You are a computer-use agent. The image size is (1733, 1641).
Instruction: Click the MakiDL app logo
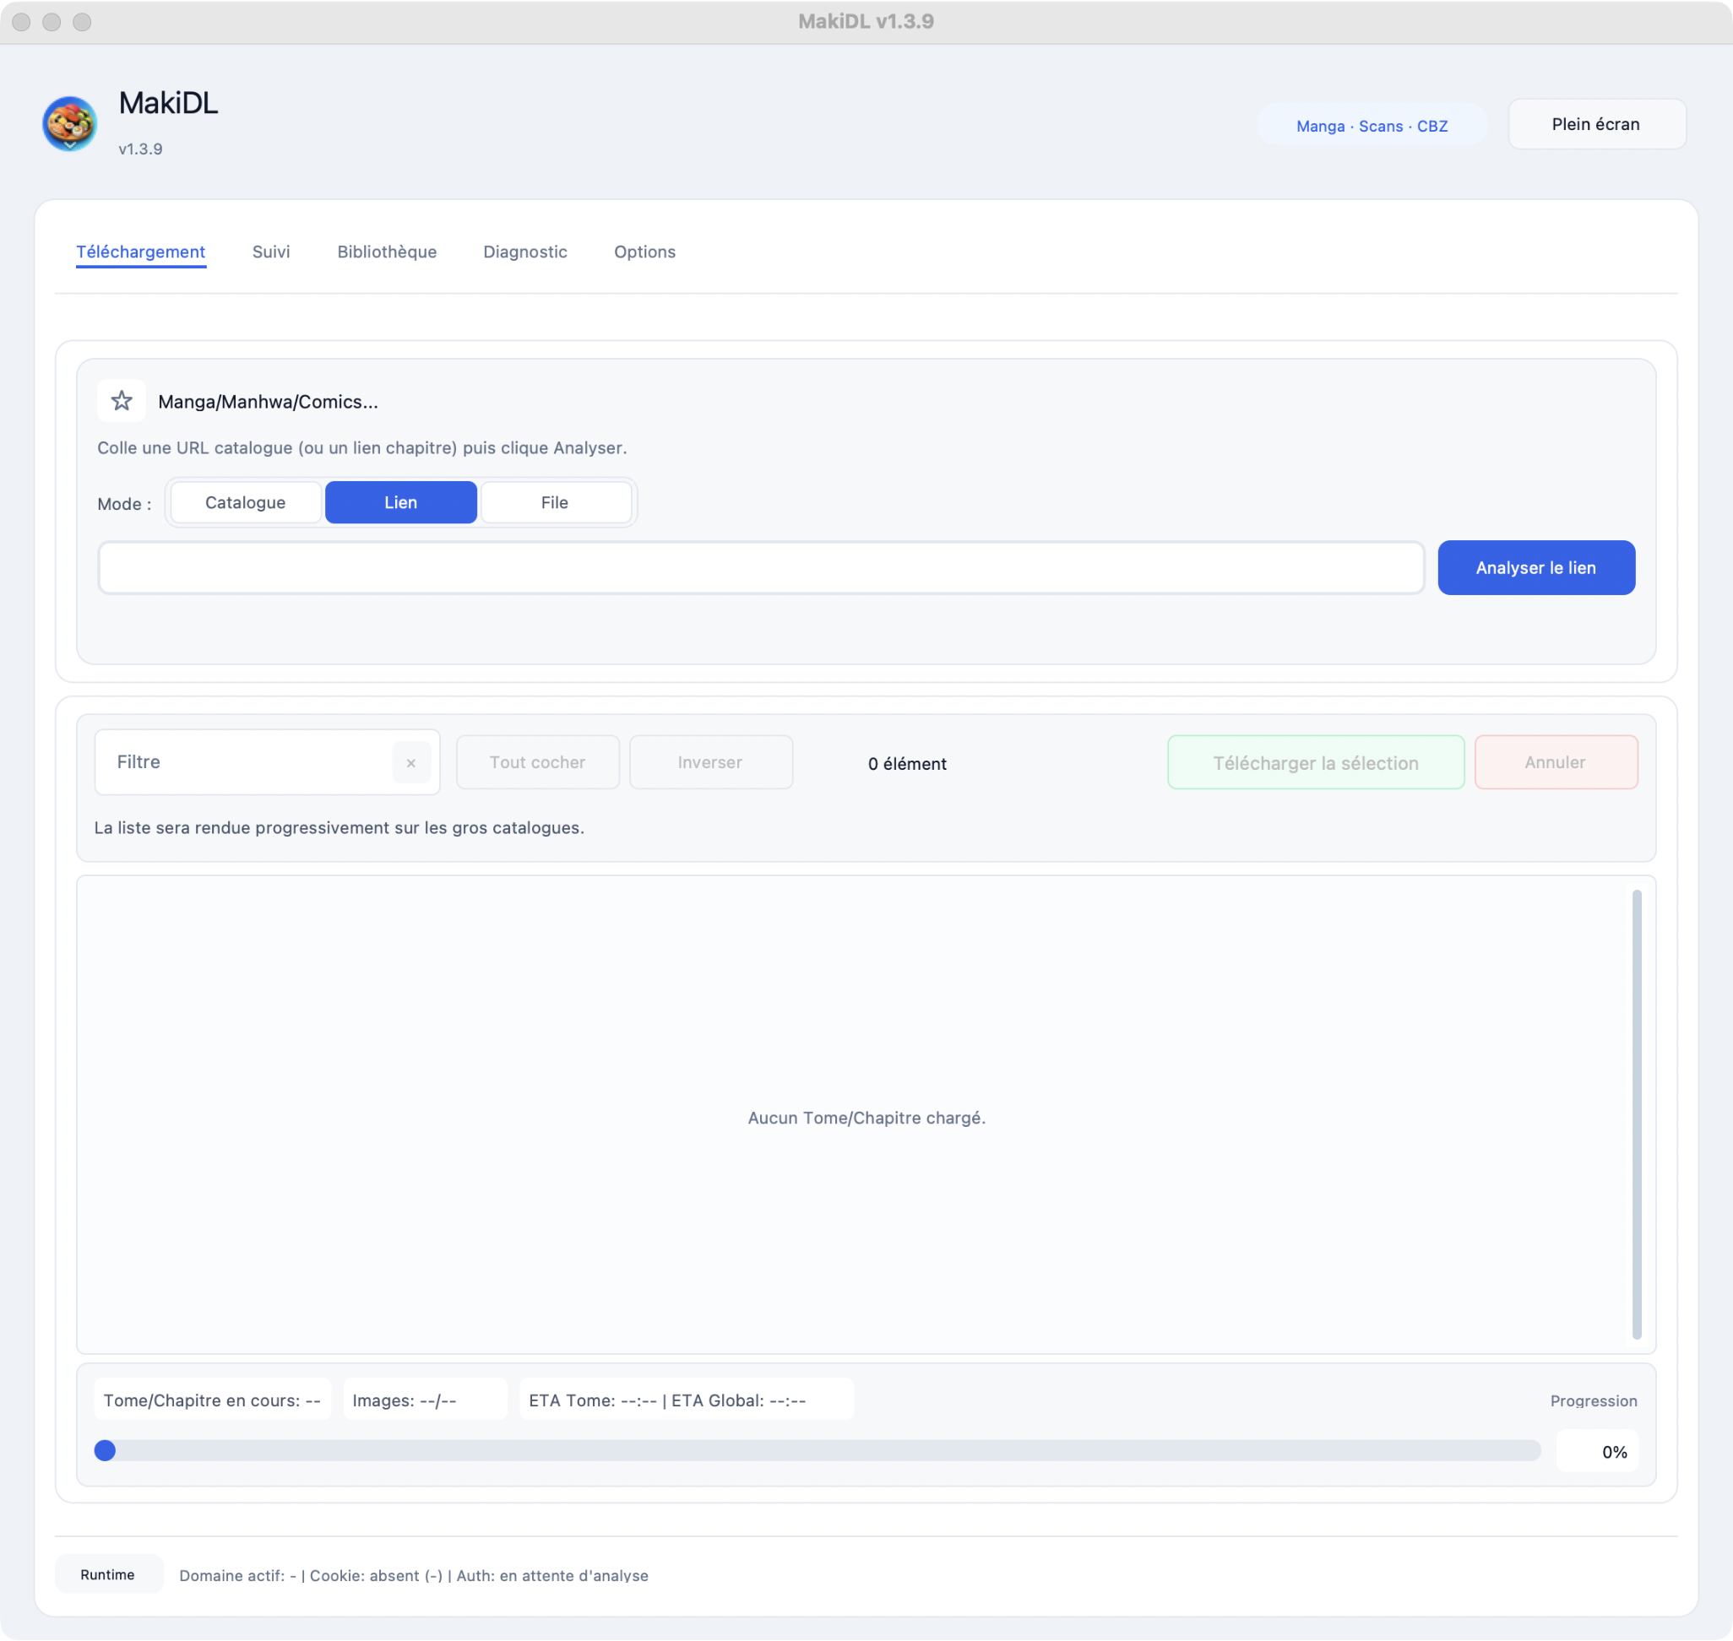[69, 123]
